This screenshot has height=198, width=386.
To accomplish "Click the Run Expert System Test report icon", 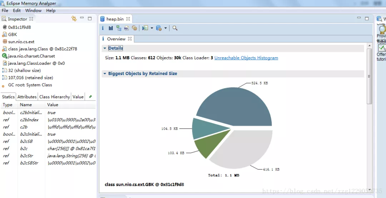I will coord(145,28).
